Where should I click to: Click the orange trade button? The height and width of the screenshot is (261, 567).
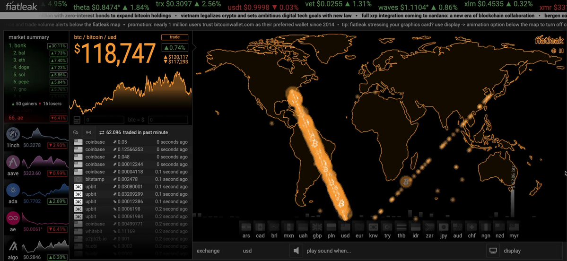174,37
